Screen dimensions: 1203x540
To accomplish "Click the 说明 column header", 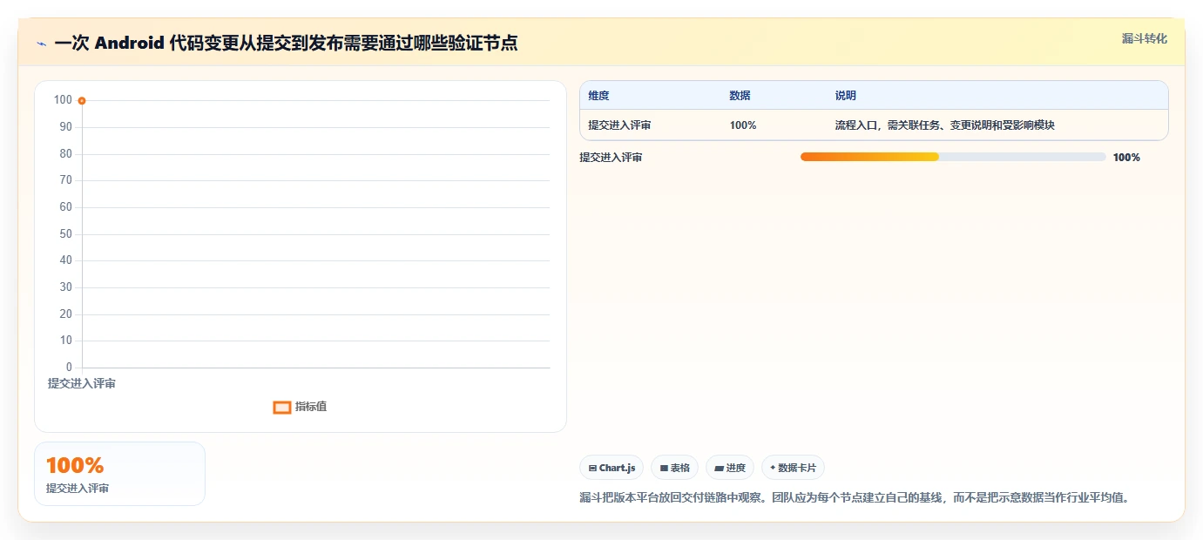I will point(845,96).
